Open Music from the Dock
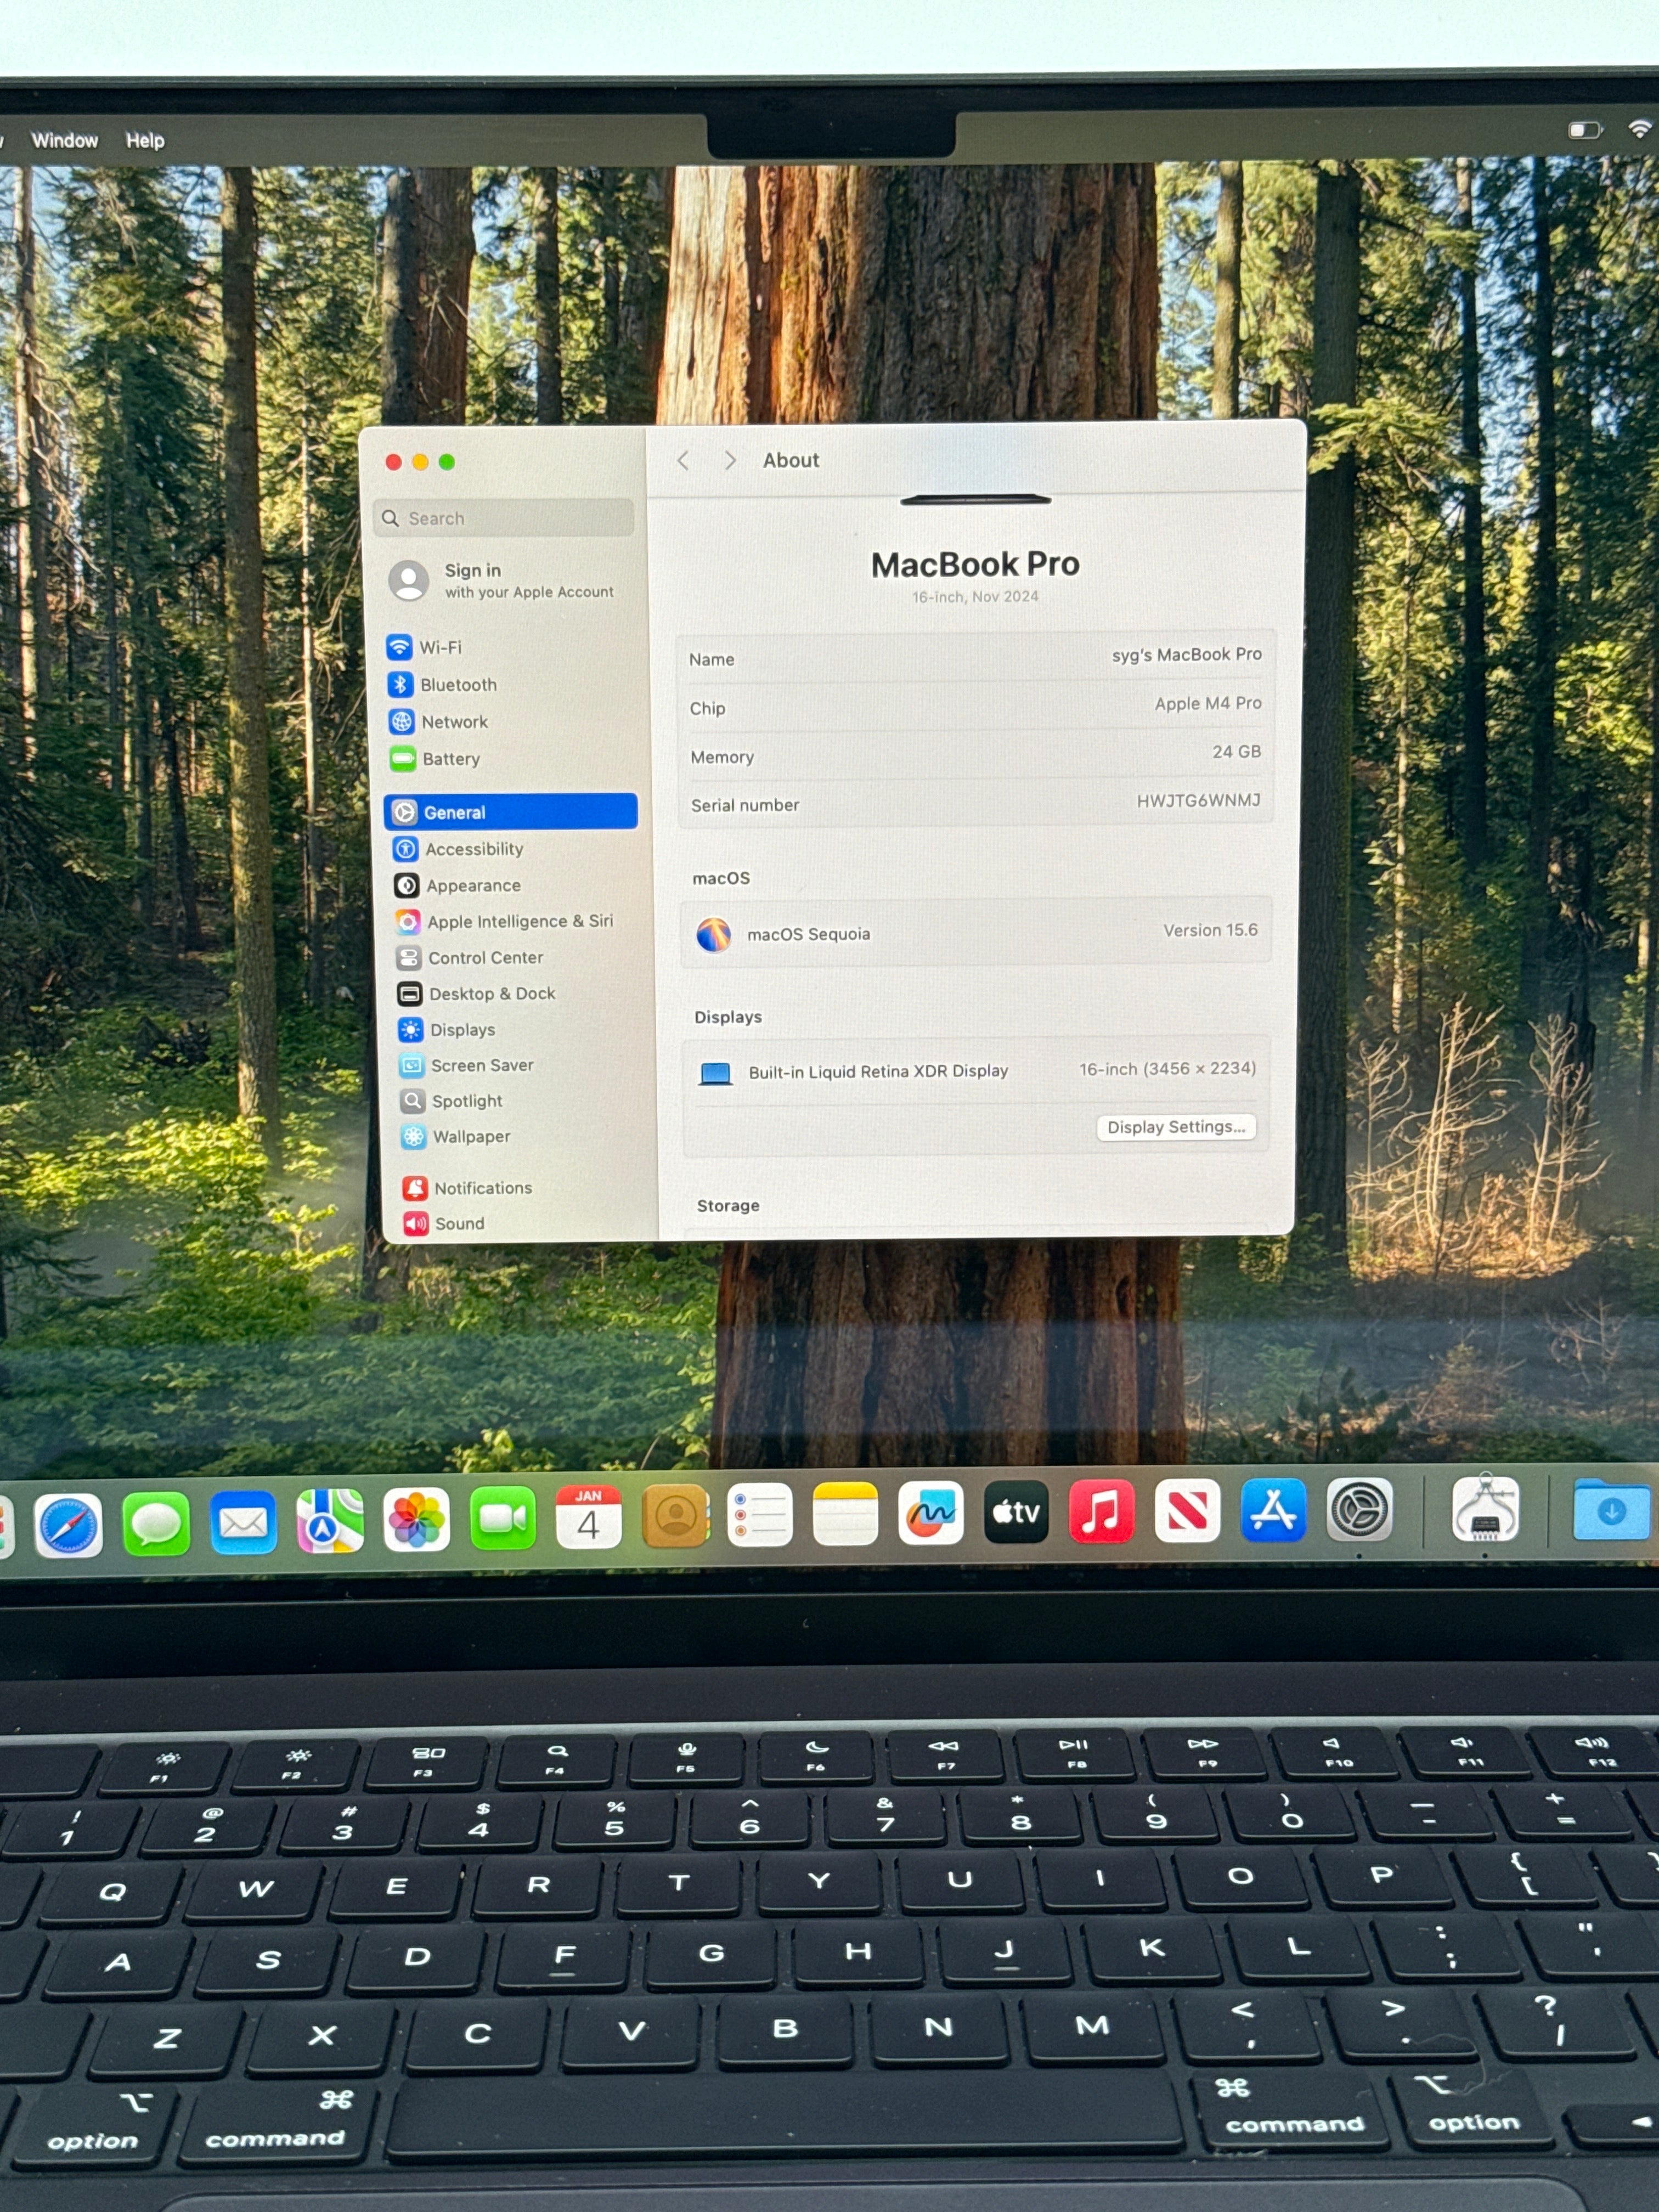 [x=1101, y=1511]
